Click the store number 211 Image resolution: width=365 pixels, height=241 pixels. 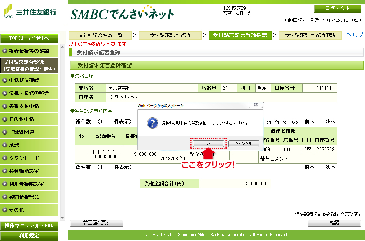(227, 88)
